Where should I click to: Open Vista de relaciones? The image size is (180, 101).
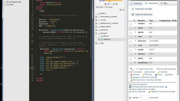click(142, 15)
